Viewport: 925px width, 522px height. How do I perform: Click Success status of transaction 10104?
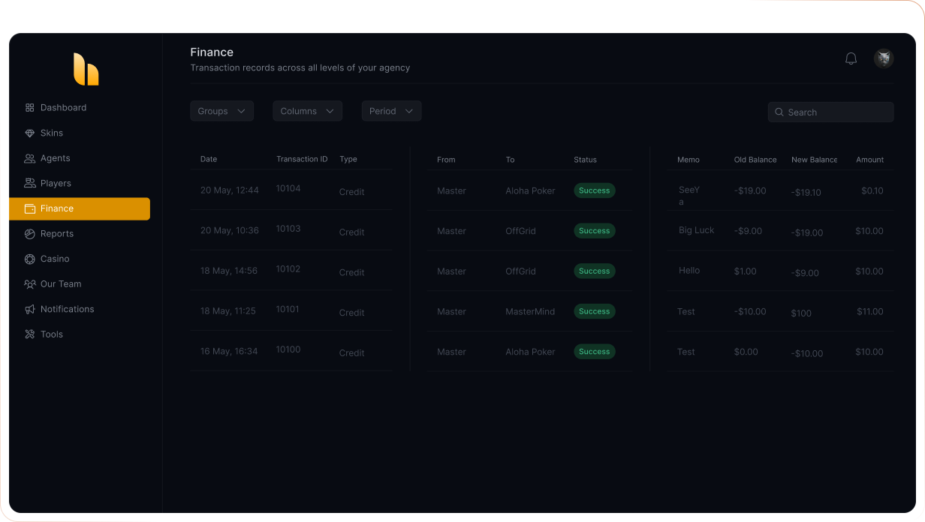click(594, 190)
